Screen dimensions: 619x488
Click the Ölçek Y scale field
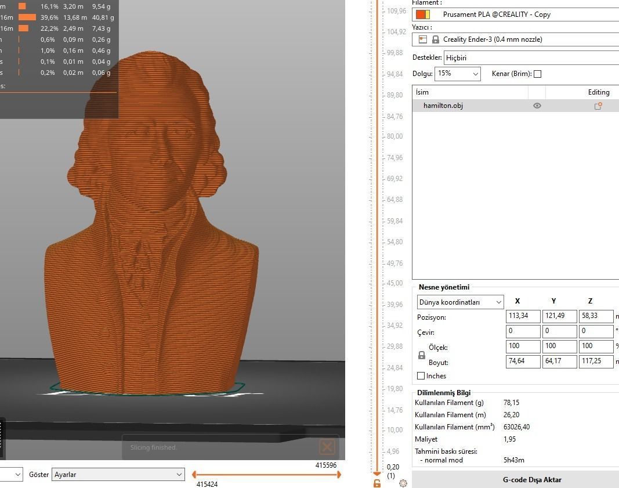559,346
